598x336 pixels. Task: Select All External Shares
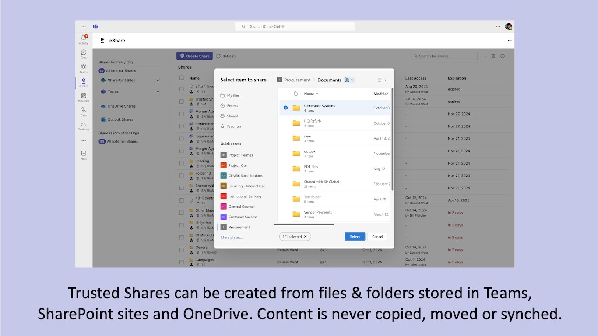tap(118, 141)
